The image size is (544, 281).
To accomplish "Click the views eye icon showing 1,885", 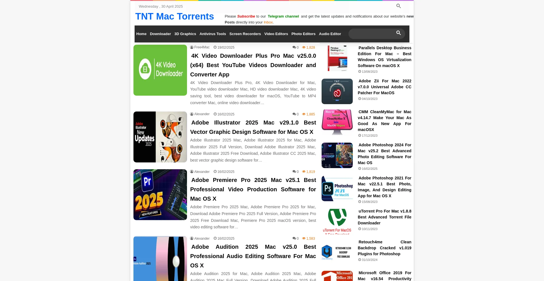I will tap(304, 114).
